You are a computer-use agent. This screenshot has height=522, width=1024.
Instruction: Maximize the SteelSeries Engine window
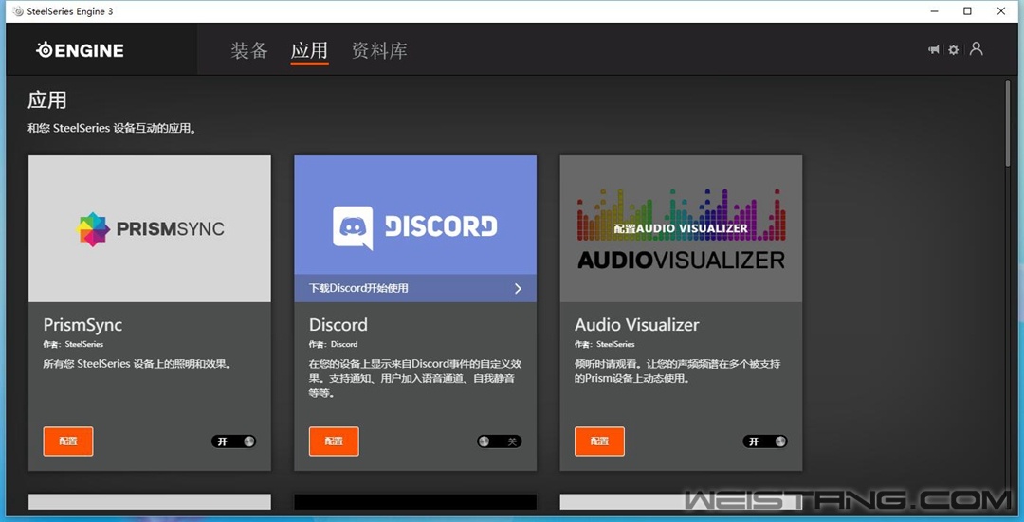[x=968, y=11]
